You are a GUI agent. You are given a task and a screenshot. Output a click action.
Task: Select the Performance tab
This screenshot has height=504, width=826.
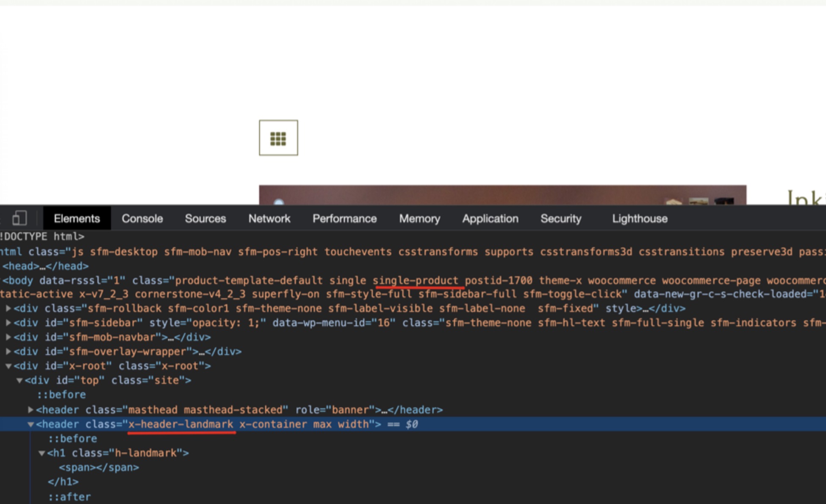point(344,219)
